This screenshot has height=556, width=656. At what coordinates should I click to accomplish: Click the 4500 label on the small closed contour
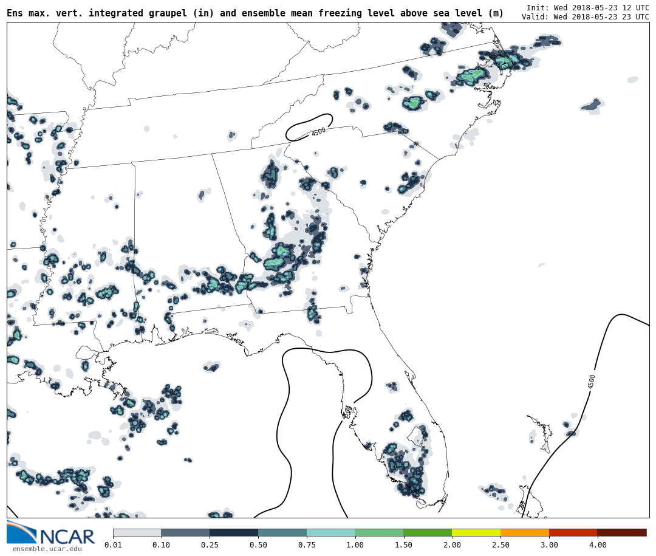coord(318,132)
